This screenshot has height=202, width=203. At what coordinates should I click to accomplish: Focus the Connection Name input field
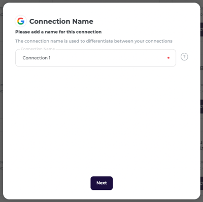pyautogui.click(x=95, y=58)
